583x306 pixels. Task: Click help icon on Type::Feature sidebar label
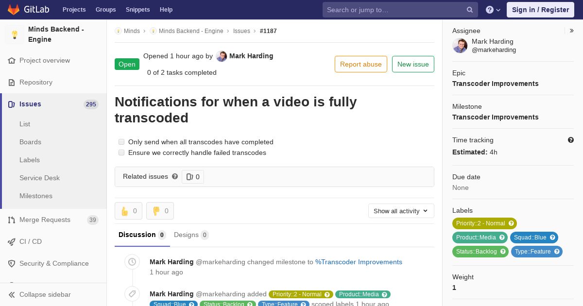pyautogui.click(x=557, y=252)
